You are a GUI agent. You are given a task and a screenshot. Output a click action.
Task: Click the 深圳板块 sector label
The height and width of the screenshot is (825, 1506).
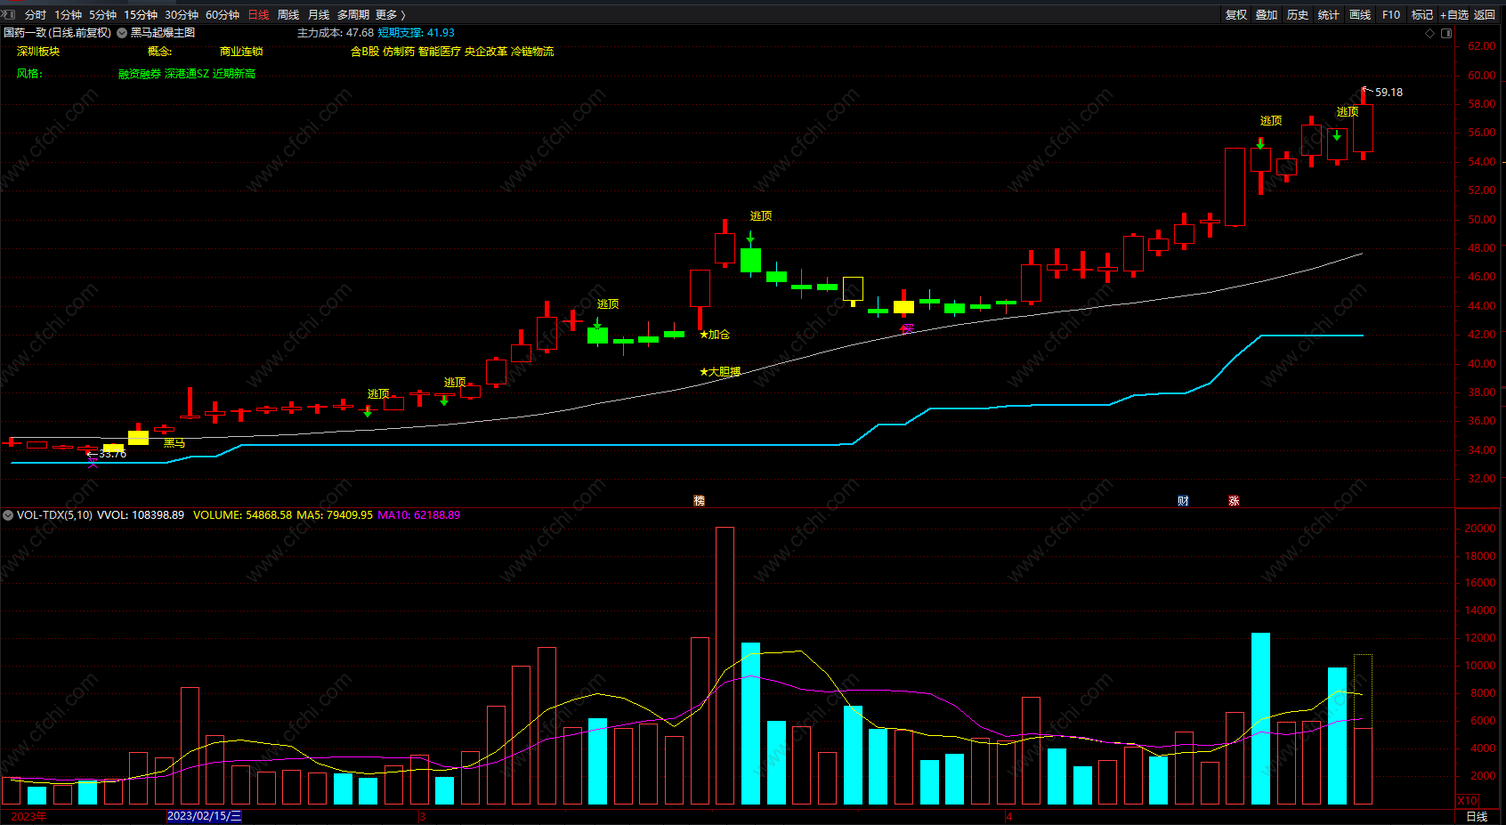[38, 52]
